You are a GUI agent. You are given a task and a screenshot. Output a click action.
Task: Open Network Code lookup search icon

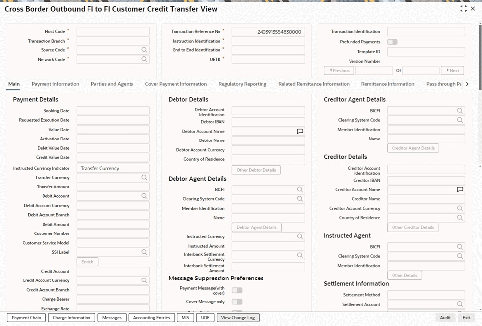pos(144,59)
